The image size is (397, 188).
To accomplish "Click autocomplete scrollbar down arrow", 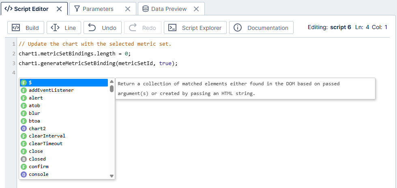I will tap(112, 176).
